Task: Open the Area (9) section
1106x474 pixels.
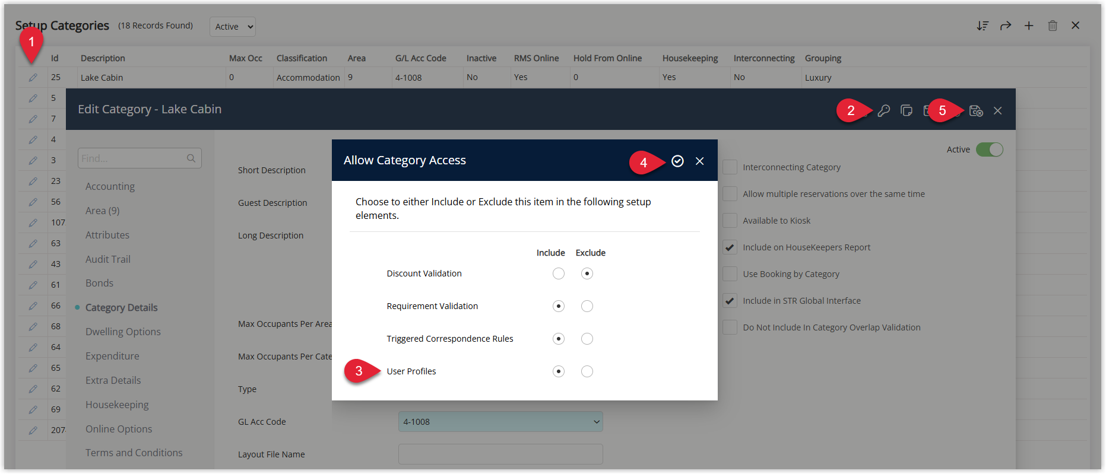Action: 102,211
